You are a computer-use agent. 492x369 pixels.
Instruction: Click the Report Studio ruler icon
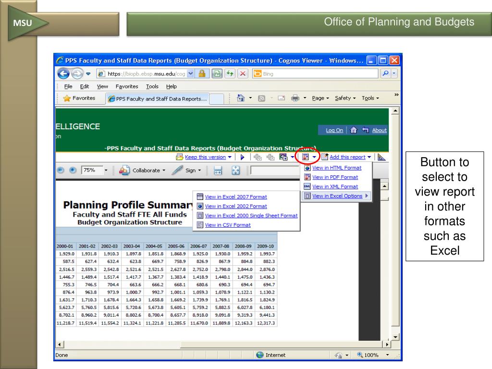[381, 157]
